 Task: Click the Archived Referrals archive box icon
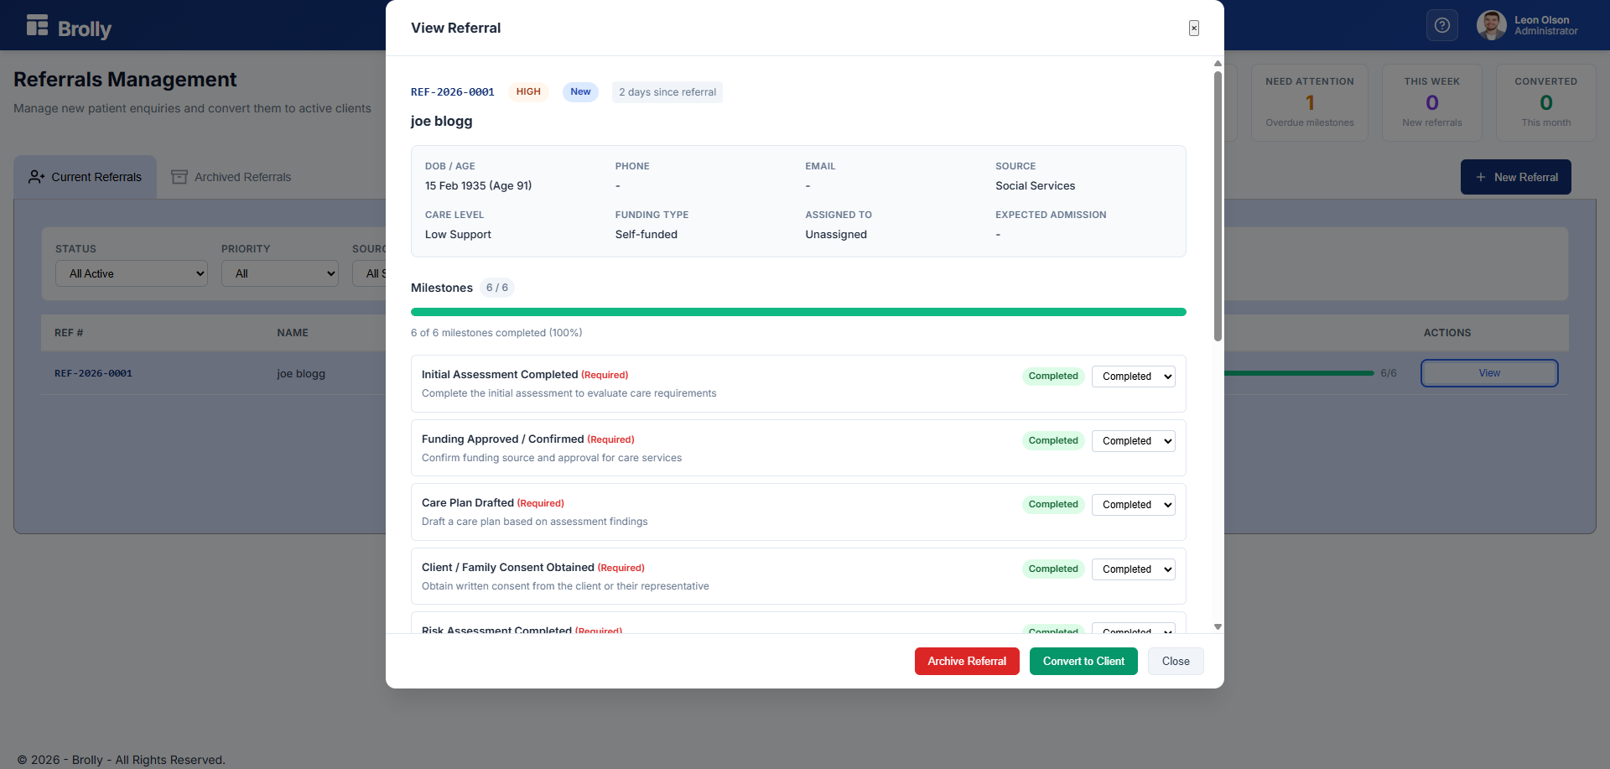(179, 177)
